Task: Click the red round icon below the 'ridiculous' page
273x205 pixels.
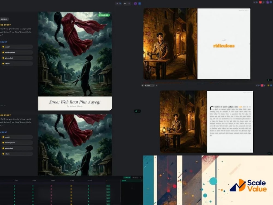Action: tap(262, 85)
